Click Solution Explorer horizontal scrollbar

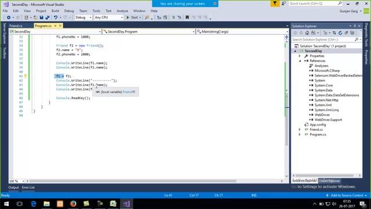tap(325, 175)
